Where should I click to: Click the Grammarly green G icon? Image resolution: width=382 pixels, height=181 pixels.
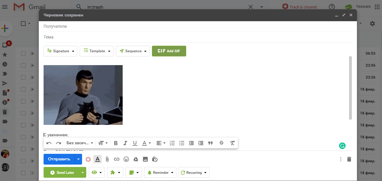pyautogui.click(x=342, y=146)
